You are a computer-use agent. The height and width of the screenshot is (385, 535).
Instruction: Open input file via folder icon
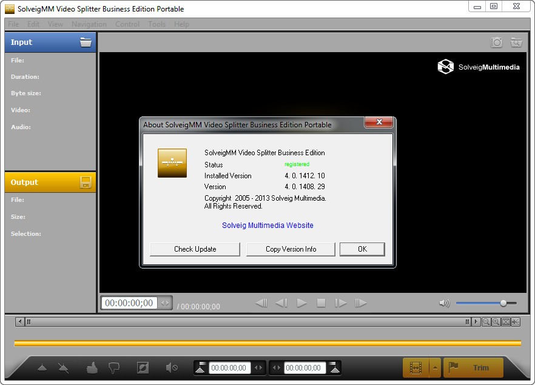86,42
